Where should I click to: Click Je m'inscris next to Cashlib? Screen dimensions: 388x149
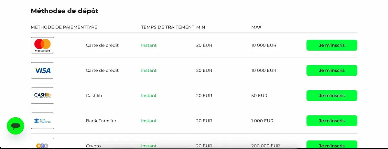332,96
